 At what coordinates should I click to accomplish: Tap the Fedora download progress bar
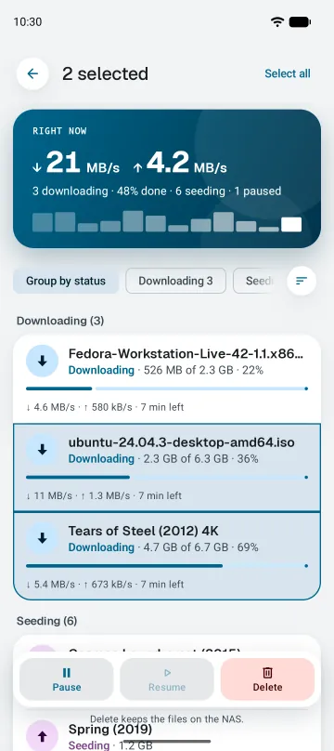tap(167, 389)
